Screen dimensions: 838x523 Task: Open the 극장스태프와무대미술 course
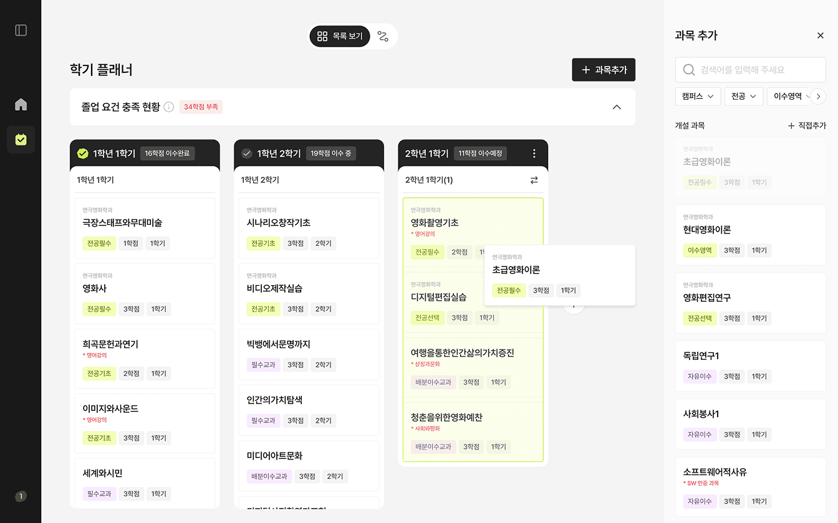pos(145,228)
